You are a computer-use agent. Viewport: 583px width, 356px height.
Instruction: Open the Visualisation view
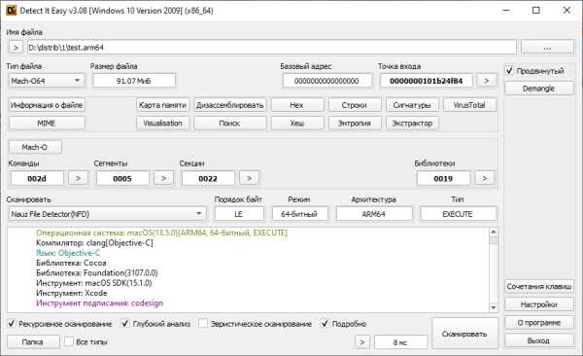(162, 123)
